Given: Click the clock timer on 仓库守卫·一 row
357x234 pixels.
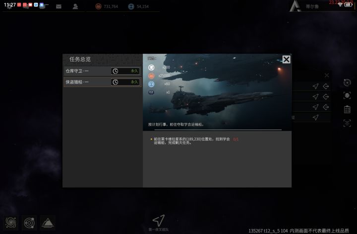Looking at the screenshot, I should click(116, 71).
